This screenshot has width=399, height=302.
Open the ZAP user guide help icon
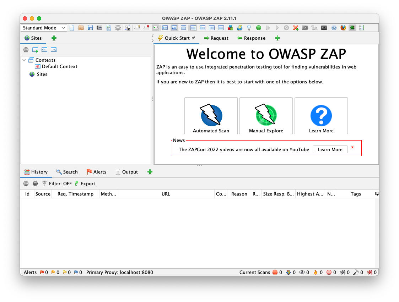pyautogui.click(x=334, y=28)
